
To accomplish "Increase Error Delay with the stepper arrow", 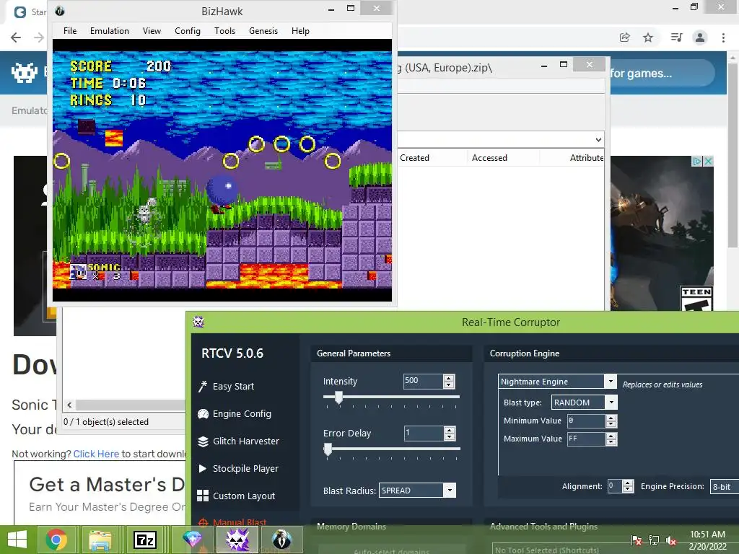I will [450, 430].
